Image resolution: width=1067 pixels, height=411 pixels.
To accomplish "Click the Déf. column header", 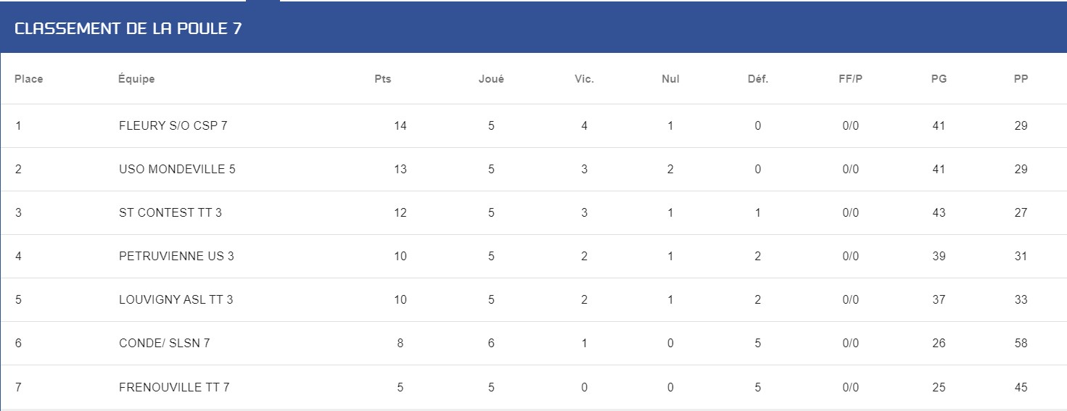I will pos(758,79).
